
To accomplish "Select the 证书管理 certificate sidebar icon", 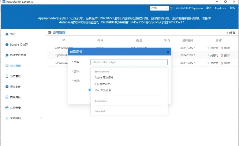I will [x=7, y=66].
